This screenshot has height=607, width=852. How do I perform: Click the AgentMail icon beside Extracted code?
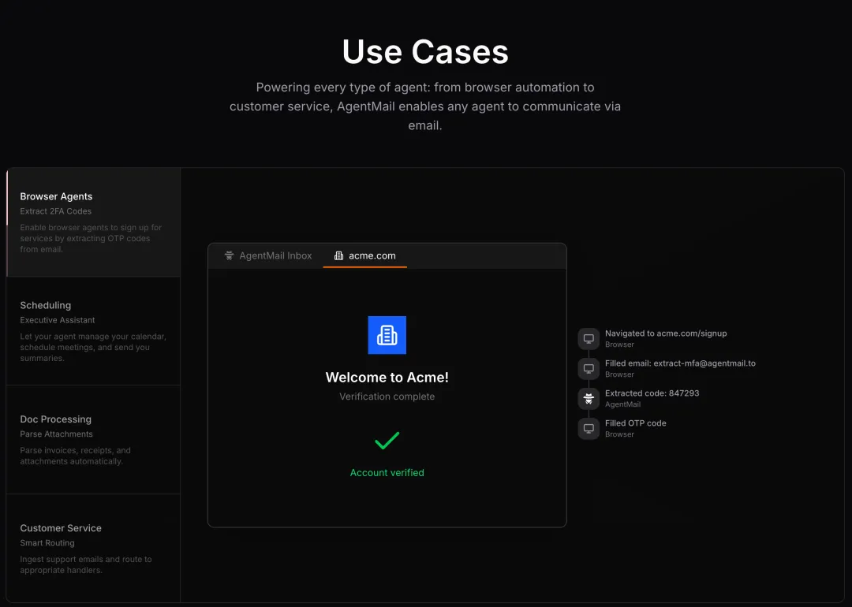coord(589,399)
